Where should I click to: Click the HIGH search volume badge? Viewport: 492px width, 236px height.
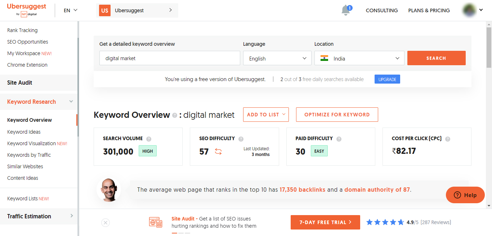click(148, 151)
